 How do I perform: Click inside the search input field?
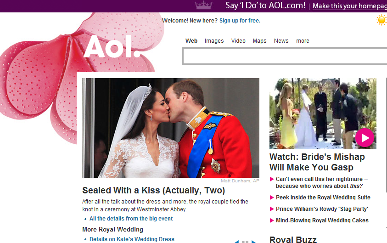click(x=285, y=57)
